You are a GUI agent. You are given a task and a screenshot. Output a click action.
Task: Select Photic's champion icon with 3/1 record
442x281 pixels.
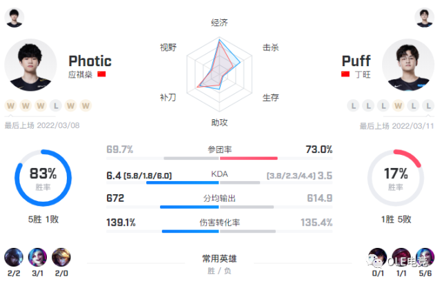[x=37, y=257]
